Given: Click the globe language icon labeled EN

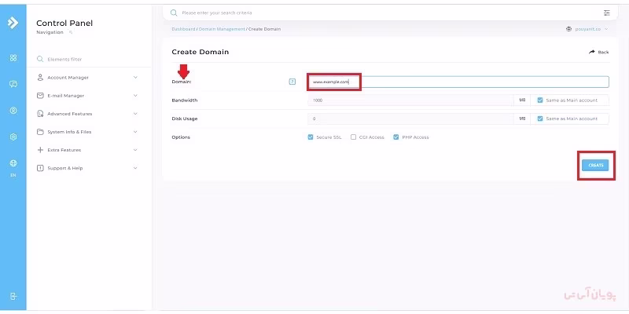Looking at the screenshot, I should click(13, 164).
